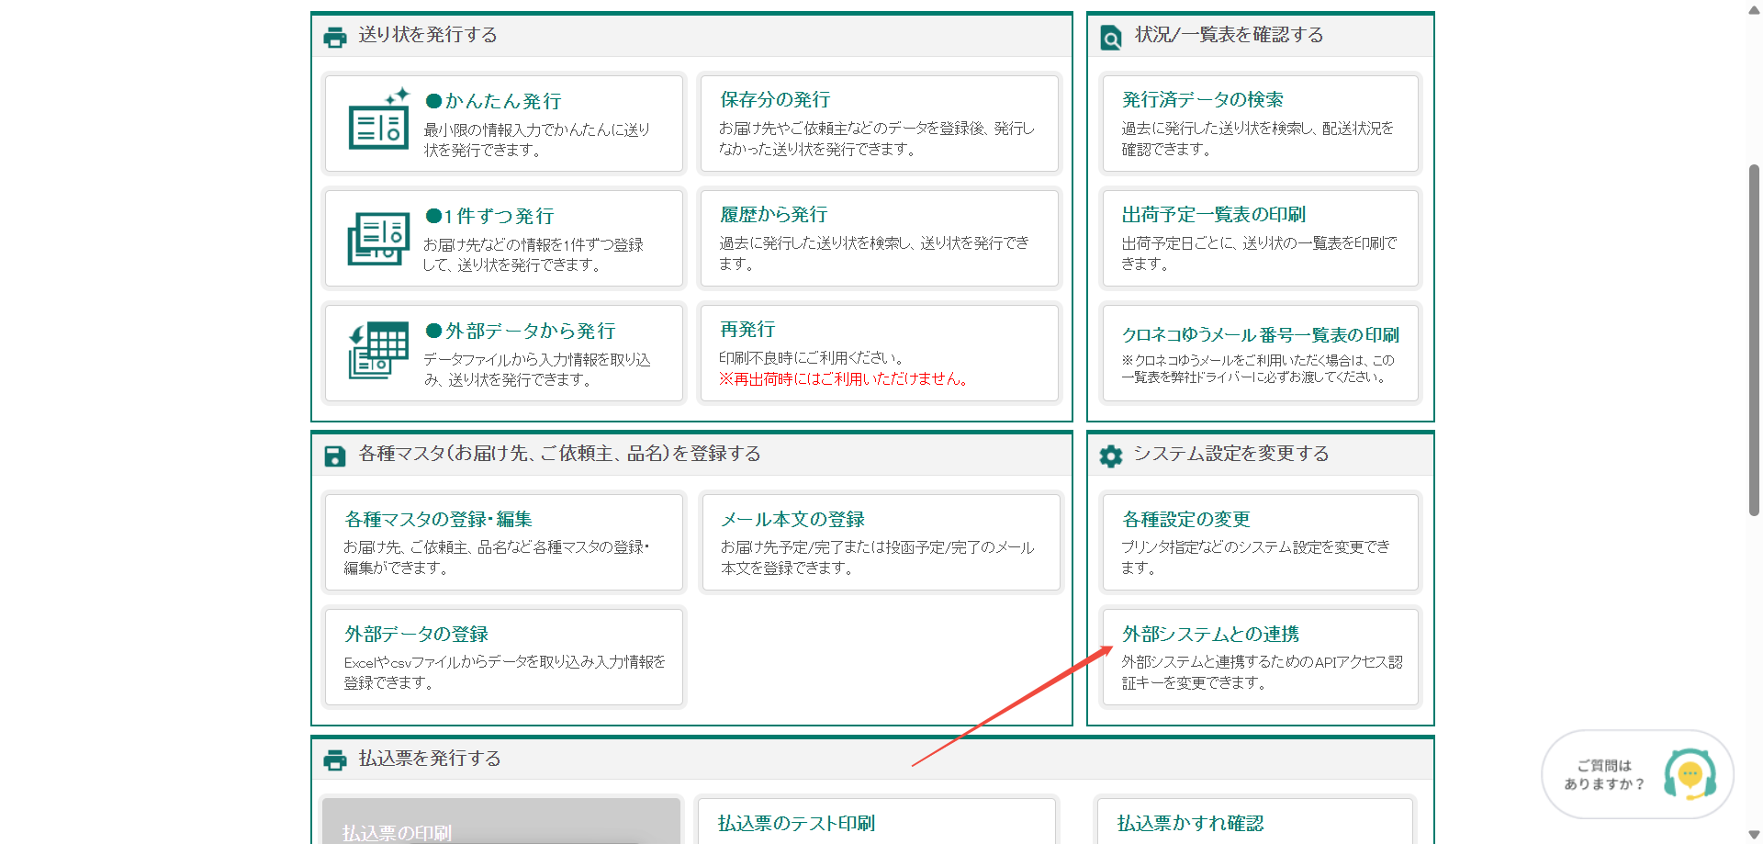Click the 1件ずつ発行 stacked labels icon
1763x844 pixels.
click(x=378, y=238)
